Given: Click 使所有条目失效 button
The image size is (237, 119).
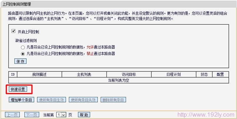Looking at the screenshot, I should (x=83, y=100).
